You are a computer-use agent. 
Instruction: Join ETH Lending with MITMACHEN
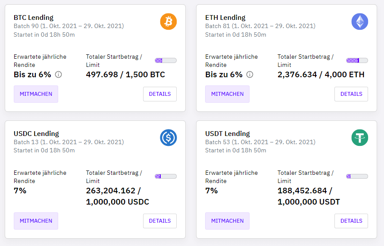click(x=227, y=94)
